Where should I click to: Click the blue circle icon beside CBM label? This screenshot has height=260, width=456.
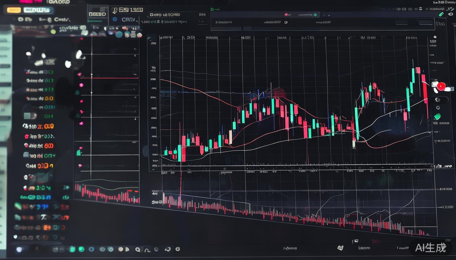click(115, 20)
